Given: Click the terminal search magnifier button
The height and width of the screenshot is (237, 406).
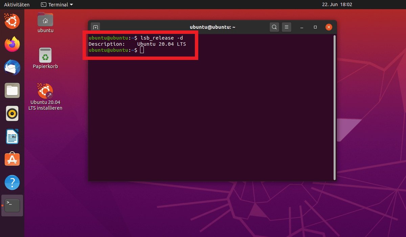Looking at the screenshot, I should [274, 27].
